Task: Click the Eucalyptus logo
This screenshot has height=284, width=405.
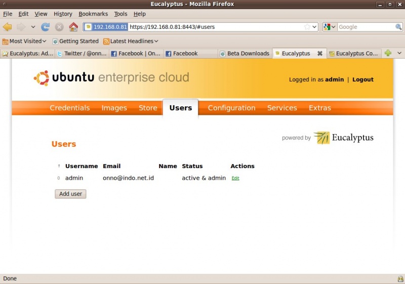Action: point(343,138)
